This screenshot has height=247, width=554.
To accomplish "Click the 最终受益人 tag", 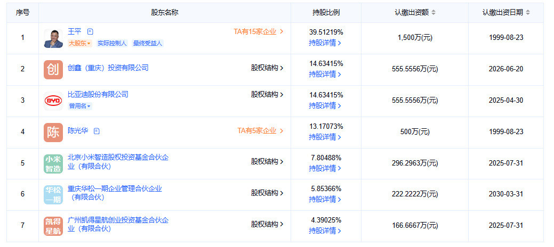I will [x=148, y=44].
